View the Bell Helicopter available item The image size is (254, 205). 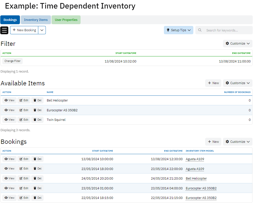pyautogui.click(x=10, y=100)
